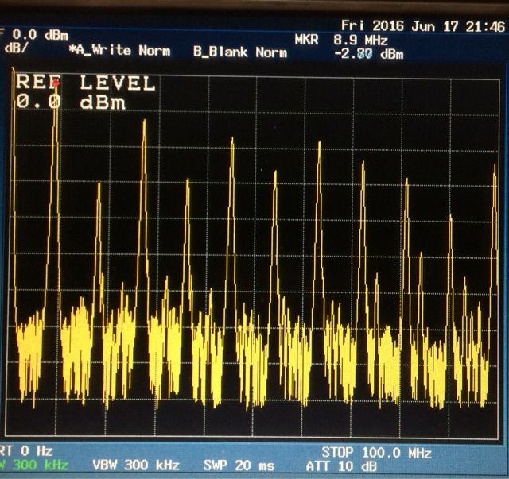Click the 'SWP 20 ms' sweep time

(x=239, y=465)
